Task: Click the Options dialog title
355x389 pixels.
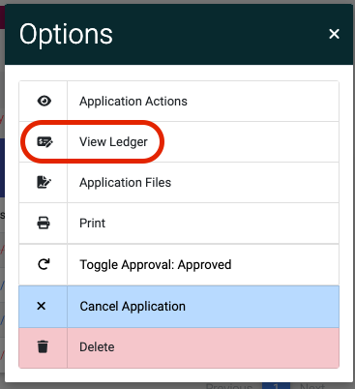Action: (66, 35)
